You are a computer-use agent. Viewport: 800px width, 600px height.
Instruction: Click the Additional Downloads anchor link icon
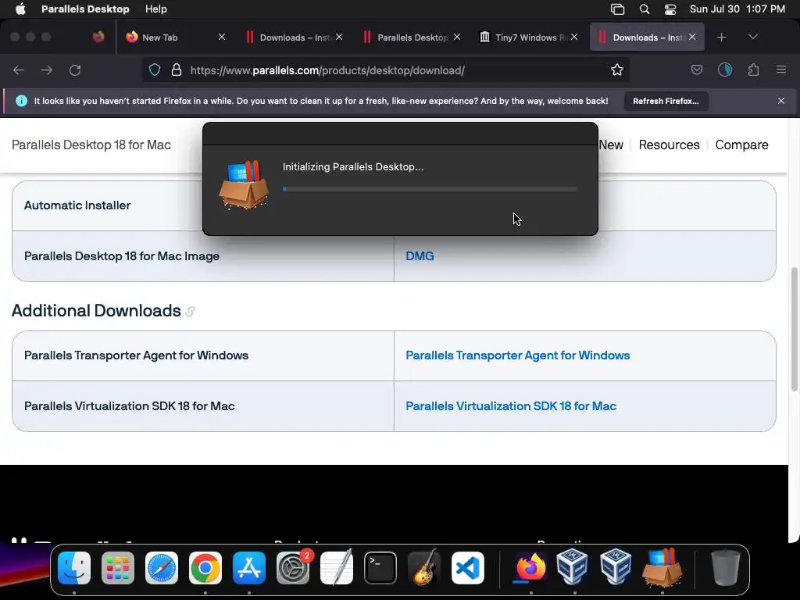tap(191, 311)
